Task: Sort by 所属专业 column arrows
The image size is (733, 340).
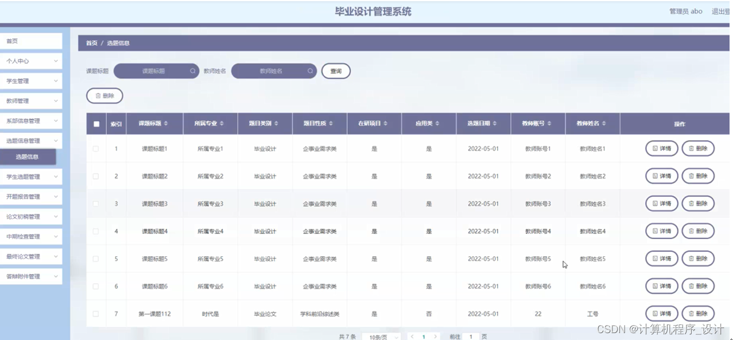Action: (x=222, y=123)
